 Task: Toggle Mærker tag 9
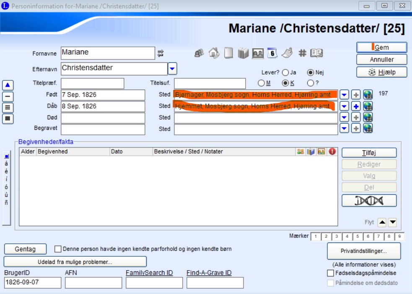pyautogui.click(x=399, y=237)
